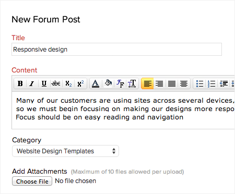Toggle bold formatting in the editor
Image resolution: width=235 pixels, height=194 pixels.
[20, 83]
